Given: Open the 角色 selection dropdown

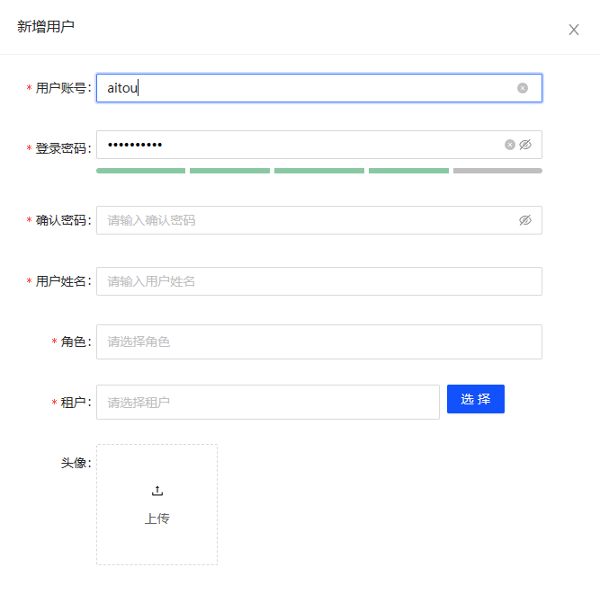Looking at the screenshot, I should coord(319,341).
